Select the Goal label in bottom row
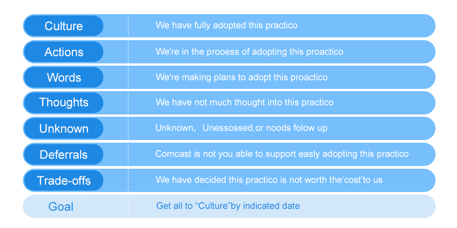This screenshot has height=228, width=457. [x=61, y=207]
